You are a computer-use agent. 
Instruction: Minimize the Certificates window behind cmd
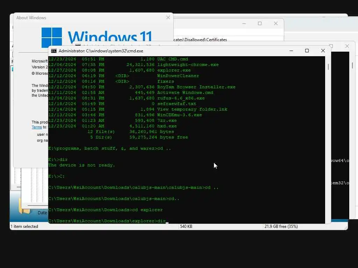tap(244, 23)
